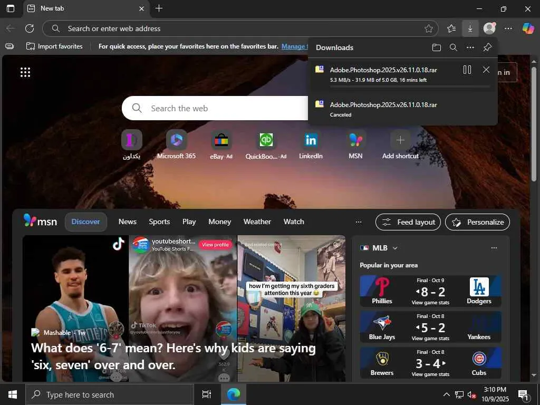This screenshot has height=405, width=540.
Task: Open Task View on the taskbar
Action: (x=207, y=394)
